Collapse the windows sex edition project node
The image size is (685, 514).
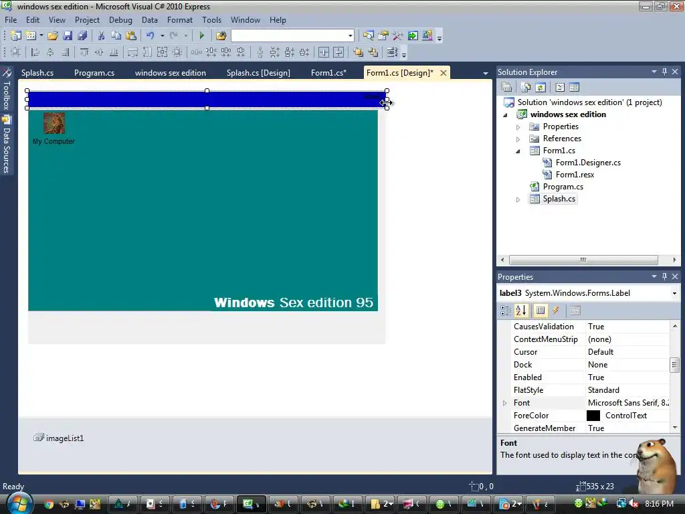(506, 115)
